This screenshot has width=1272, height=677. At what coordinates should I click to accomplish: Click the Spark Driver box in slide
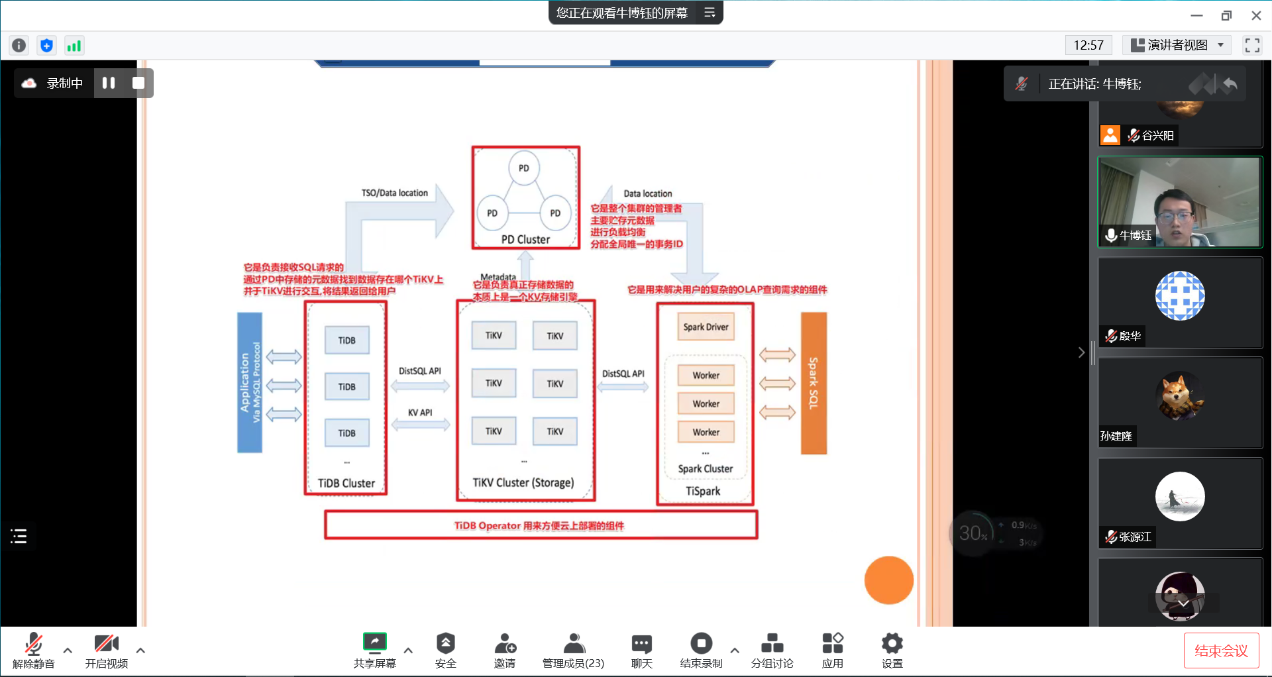(x=706, y=327)
